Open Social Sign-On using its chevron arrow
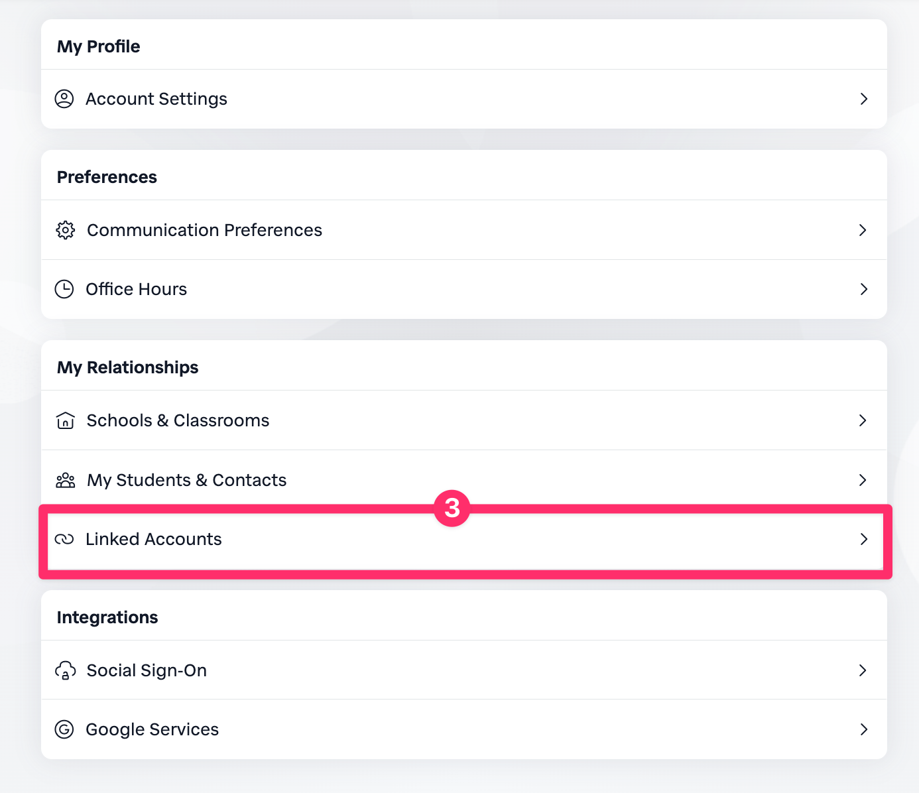This screenshot has height=793, width=919. coord(863,670)
